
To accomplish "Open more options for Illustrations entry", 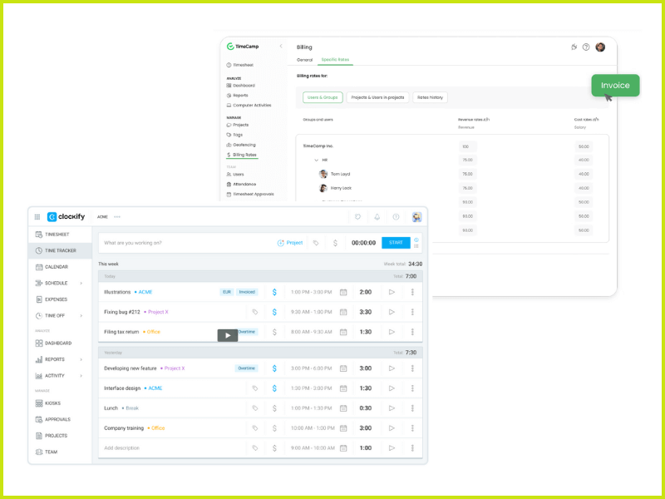I will [x=412, y=292].
